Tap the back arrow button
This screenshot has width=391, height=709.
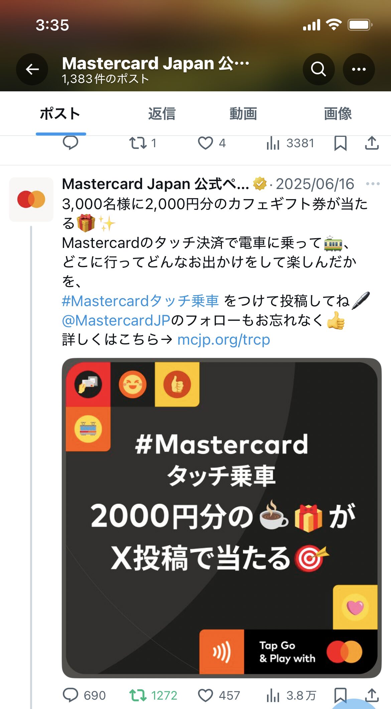tap(32, 69)
